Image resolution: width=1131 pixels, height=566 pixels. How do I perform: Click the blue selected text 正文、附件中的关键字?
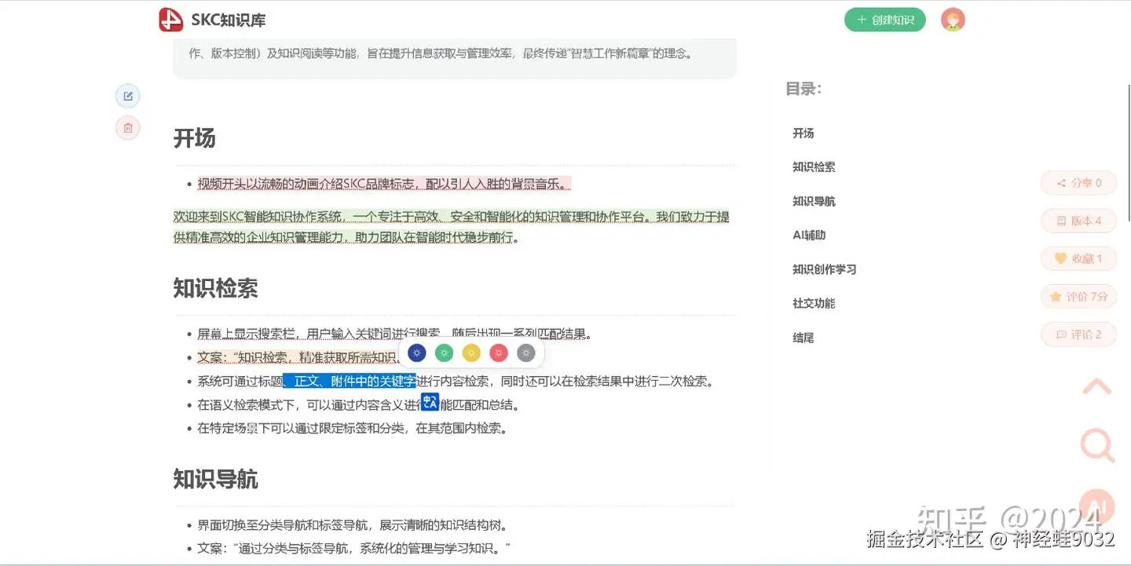[350, 382]
